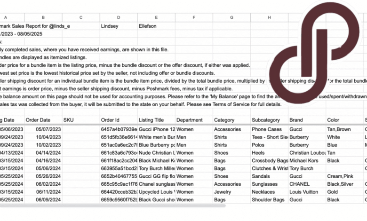
Task: Click order date 05/07/2023
Action: pos(43,129)
